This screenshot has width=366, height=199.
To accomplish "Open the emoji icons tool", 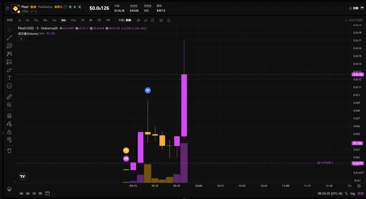I will 9,86.
